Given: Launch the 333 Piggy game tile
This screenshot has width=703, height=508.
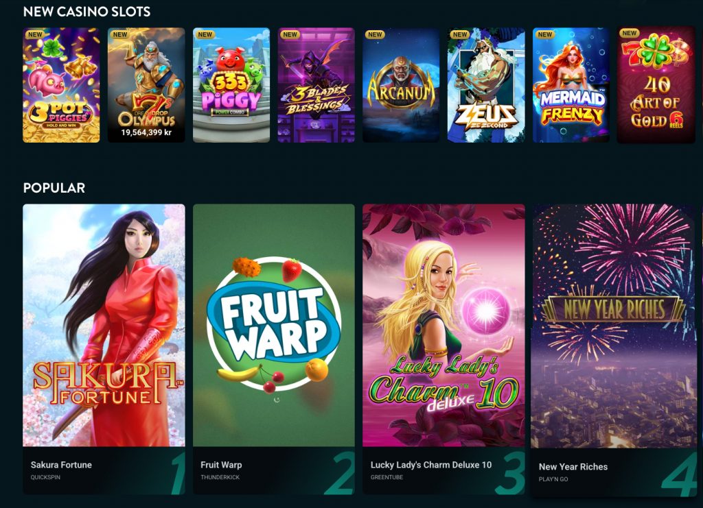Looking at the screenshot, I should click(231, 85).
